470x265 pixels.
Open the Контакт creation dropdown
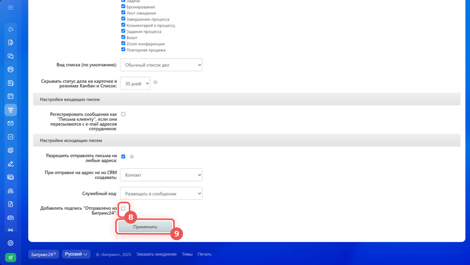point(161,175)
